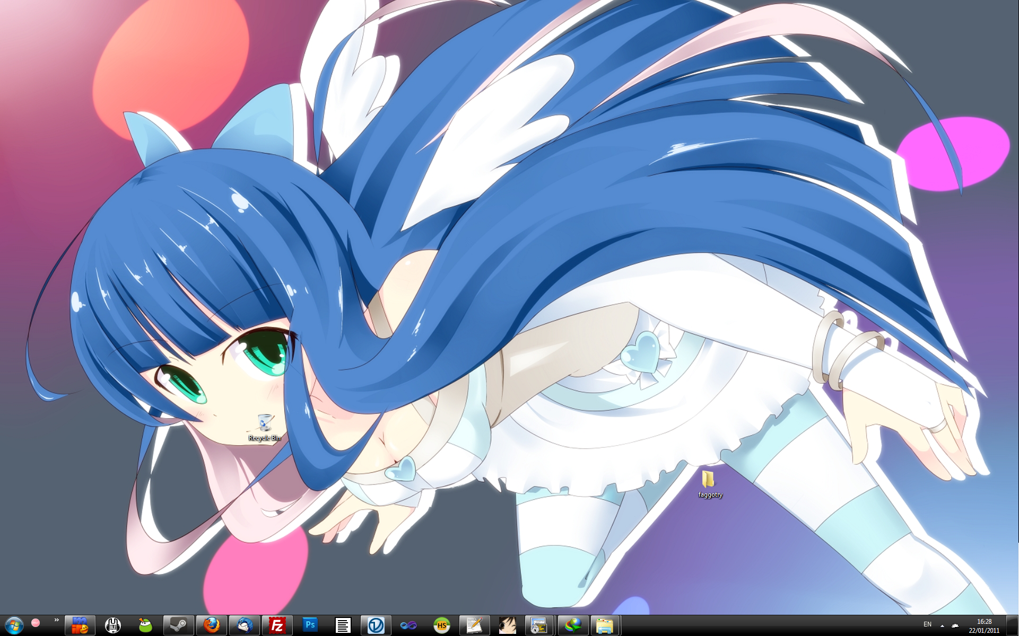
Task: Open the clock showing 16:28
Action: coord(984,625)
